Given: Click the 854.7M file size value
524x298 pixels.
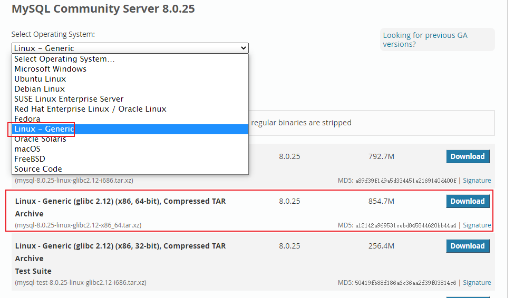Looking at the screenshot, I should (x=381, y=201).
